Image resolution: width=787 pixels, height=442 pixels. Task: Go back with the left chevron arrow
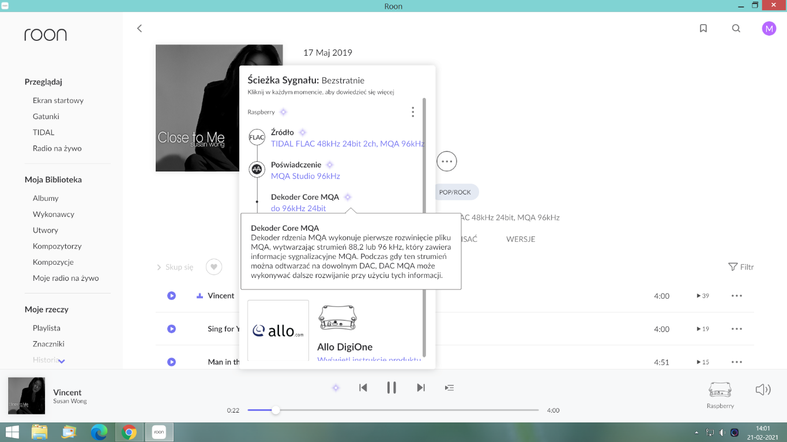point(139,28)
